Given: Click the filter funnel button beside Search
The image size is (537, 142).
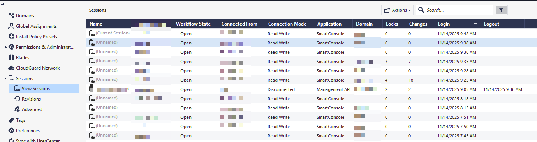Looking at the screenshot, I should pyautogui.click(x=501, y=10).
